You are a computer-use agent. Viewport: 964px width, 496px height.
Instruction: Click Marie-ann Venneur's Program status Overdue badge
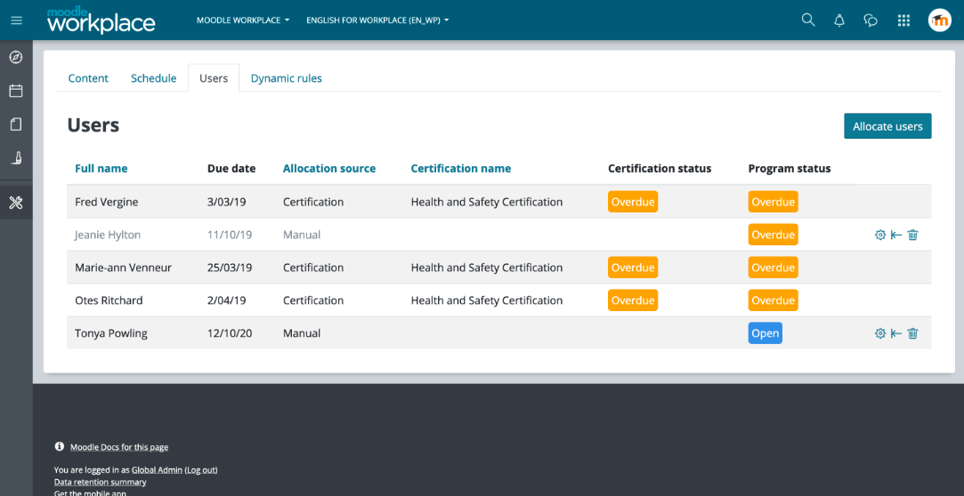pos(773,268)
